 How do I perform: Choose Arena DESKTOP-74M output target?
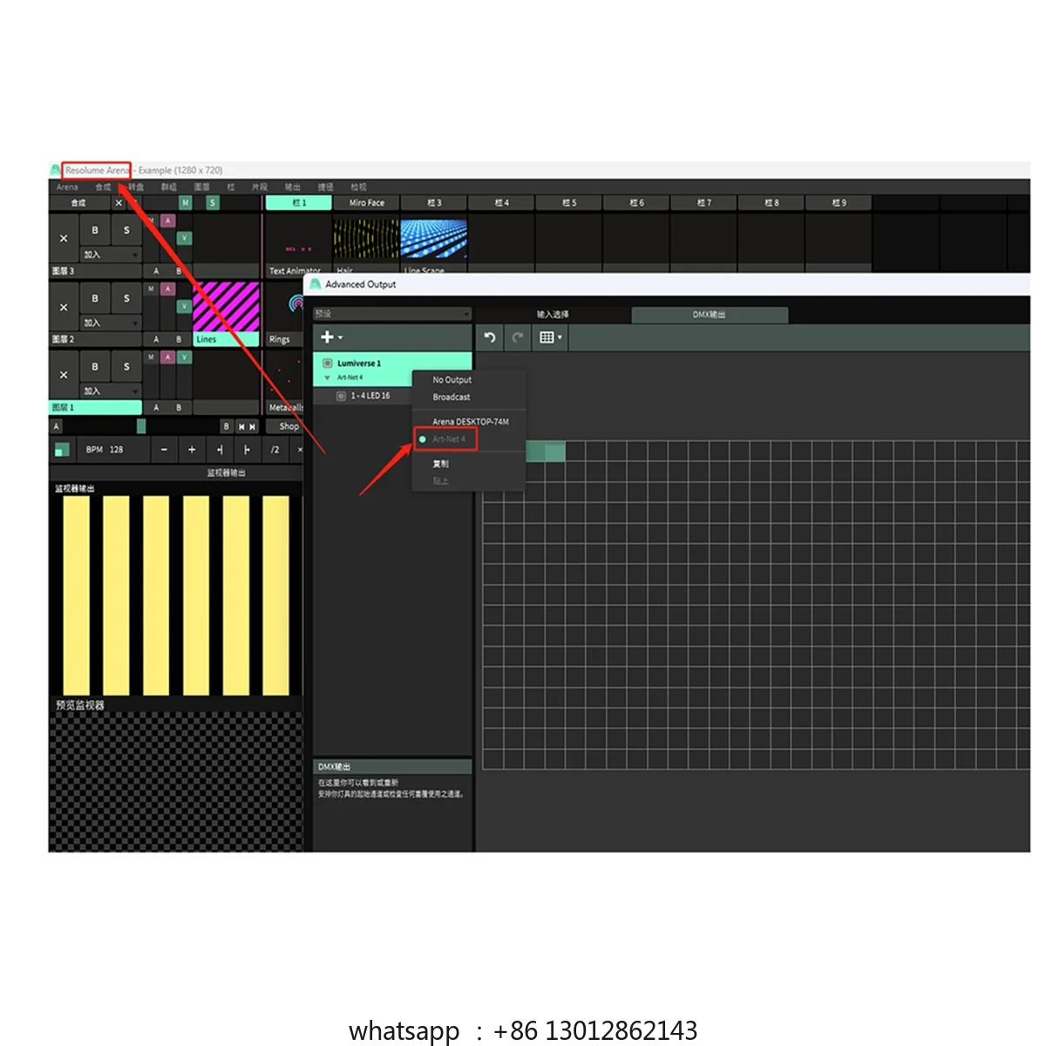click(470, 422)
